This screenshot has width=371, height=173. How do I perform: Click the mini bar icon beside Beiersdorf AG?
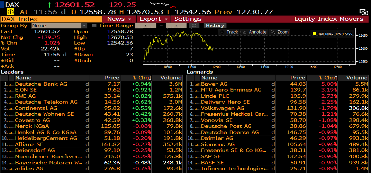click(11, 151)
